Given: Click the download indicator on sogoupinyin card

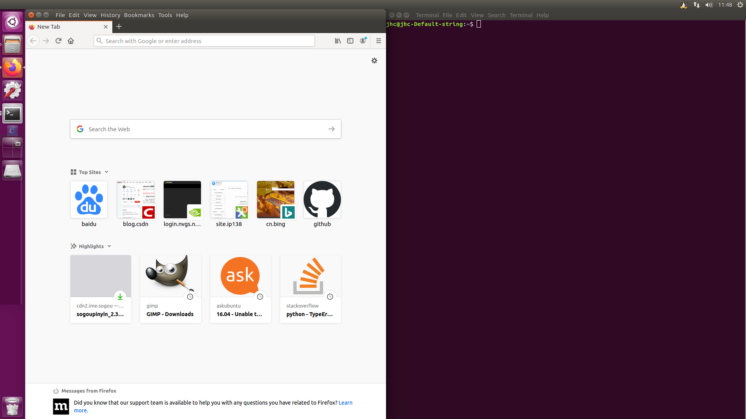Looking at the screenshot, I should pyautogui.click(x=120, y=296).
